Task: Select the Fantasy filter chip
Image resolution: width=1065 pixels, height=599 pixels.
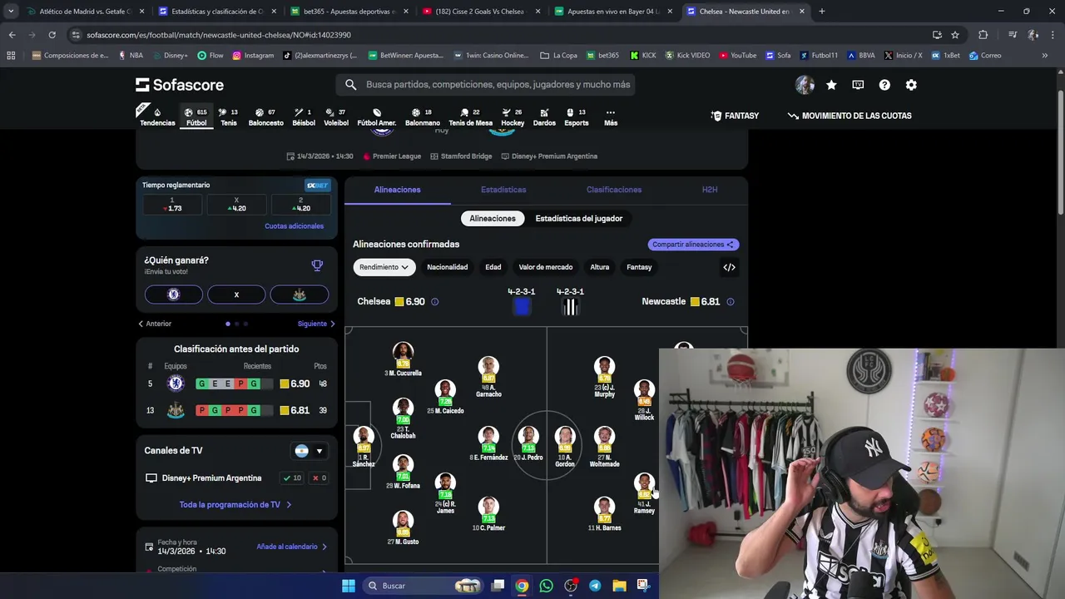Action: pos(639,267)
